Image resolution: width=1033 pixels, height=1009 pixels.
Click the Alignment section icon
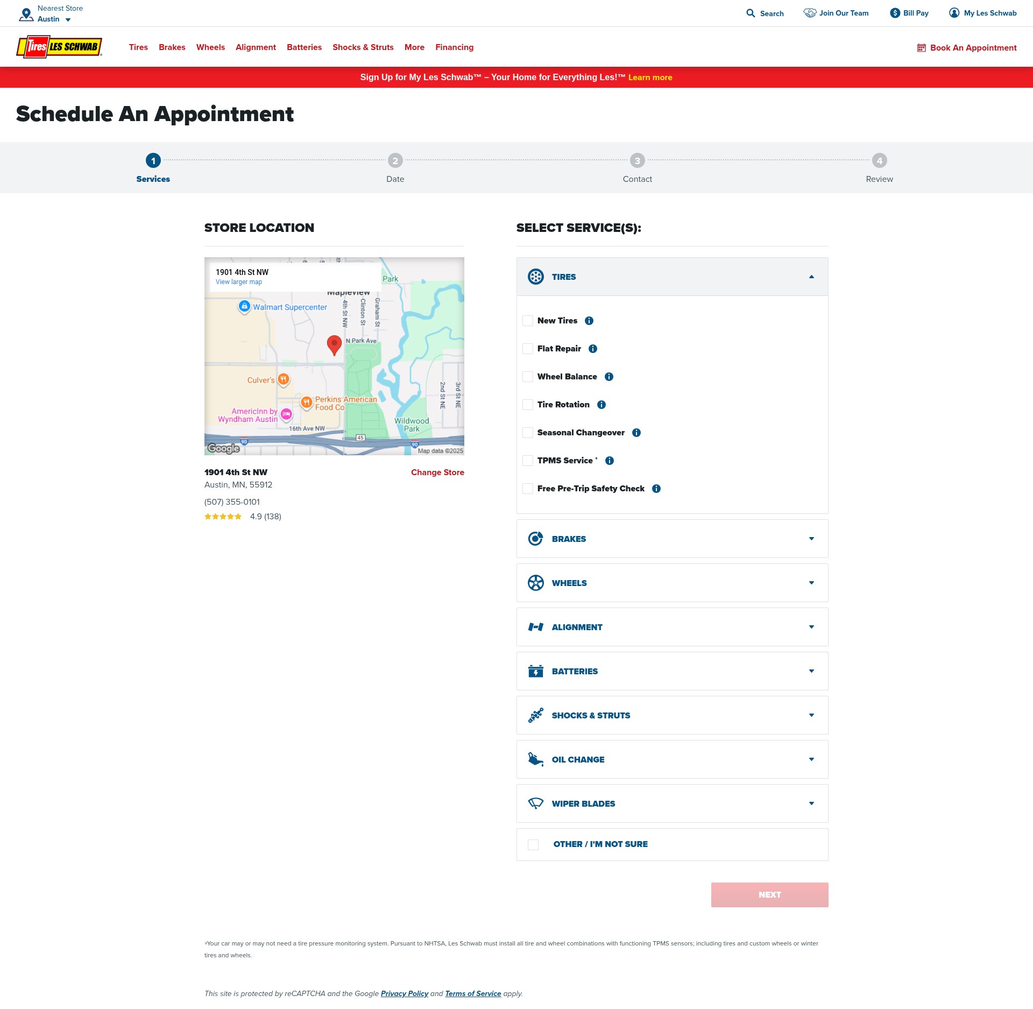pyautogui.click(x=535, y=627)
